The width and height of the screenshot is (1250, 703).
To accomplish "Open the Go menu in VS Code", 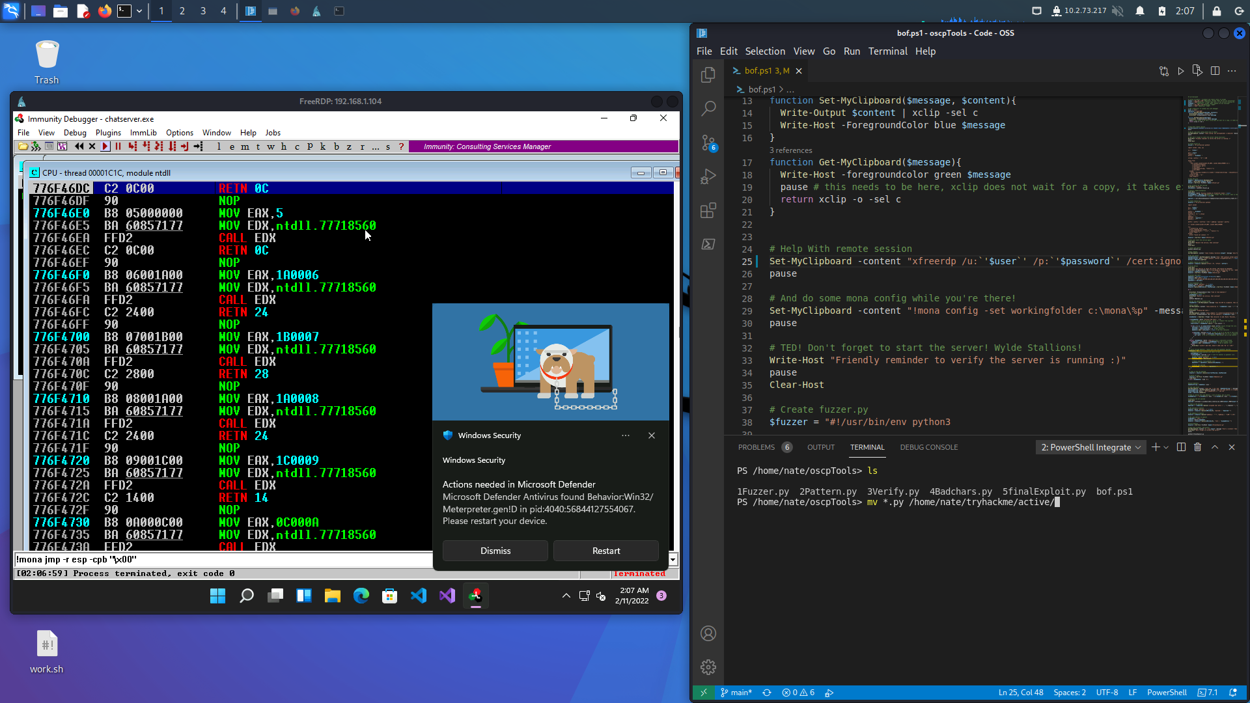I will (x=829, y=51).
